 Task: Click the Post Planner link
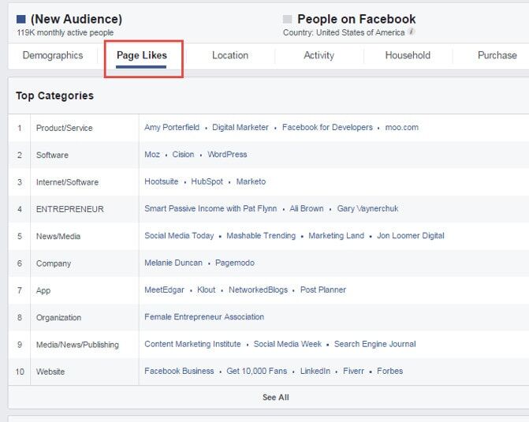click(323, 289)
